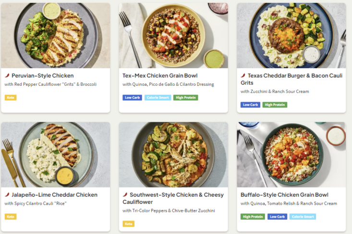Select High Protein tag on Tex-Mex Chicken bowl
352x234 pixels.
[x=185, y=97]
